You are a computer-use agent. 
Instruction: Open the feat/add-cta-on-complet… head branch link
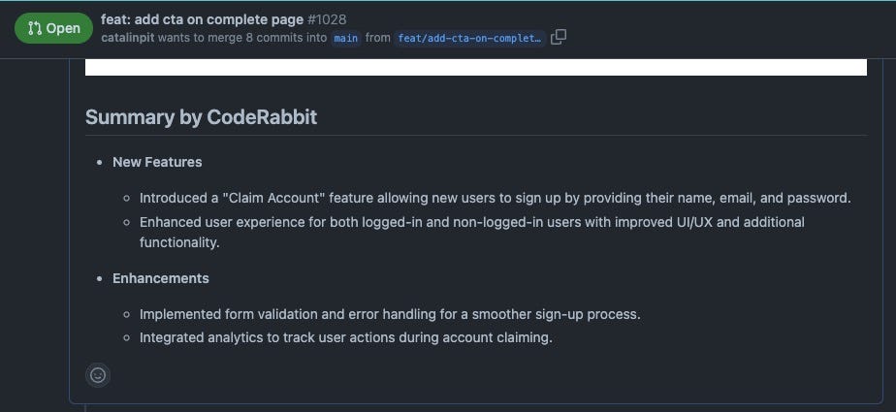[x=469, y=38]
